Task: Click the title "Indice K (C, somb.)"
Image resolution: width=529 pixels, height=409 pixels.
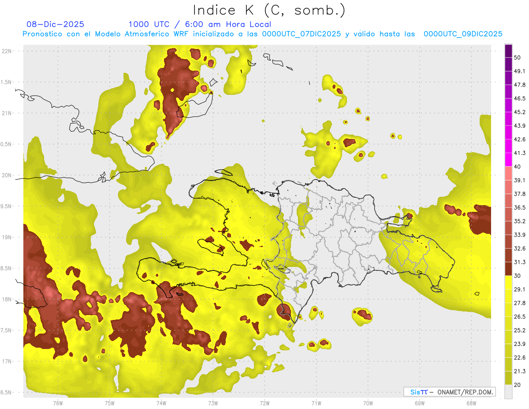Action: tap(269, 10)
